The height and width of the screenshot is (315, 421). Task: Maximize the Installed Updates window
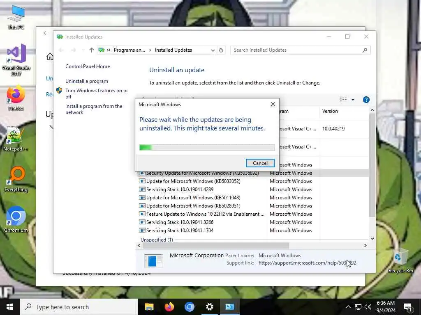point(347,37)
